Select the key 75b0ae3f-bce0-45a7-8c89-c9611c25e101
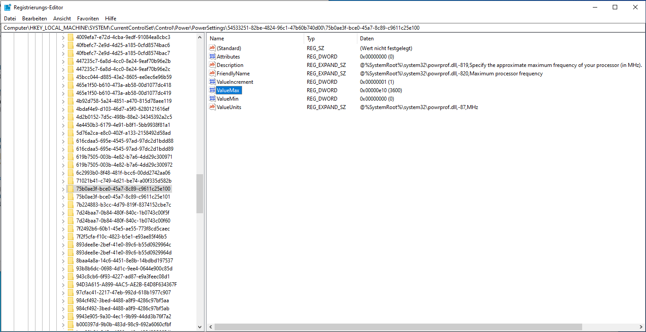This screenshot has width=646, height=332. (122, 197)
